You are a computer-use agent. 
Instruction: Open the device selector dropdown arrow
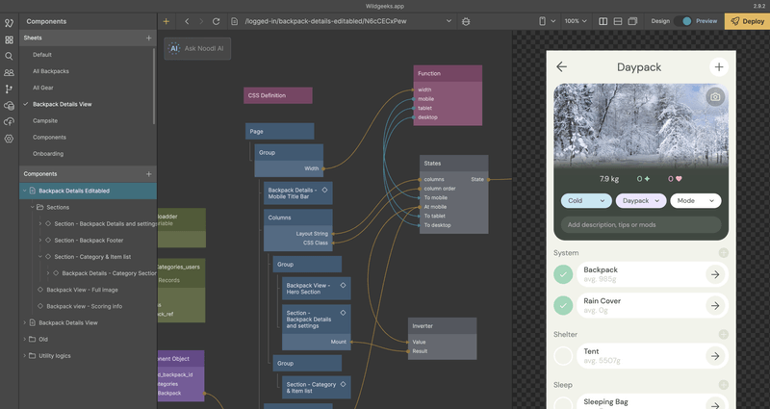[553, 21]
